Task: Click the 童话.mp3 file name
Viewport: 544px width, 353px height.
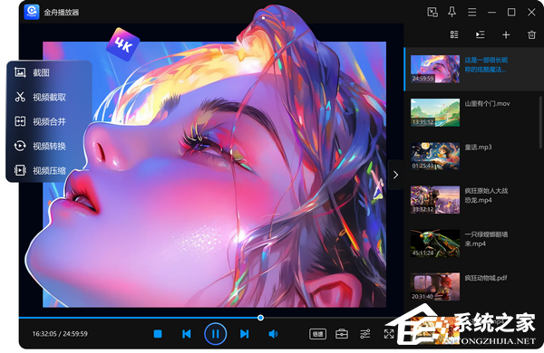Action: pyautogui.click(x=478, y=148)
